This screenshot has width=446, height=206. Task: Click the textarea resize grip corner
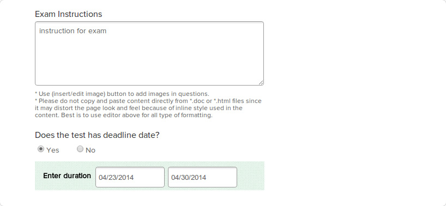tap(261, 82)
